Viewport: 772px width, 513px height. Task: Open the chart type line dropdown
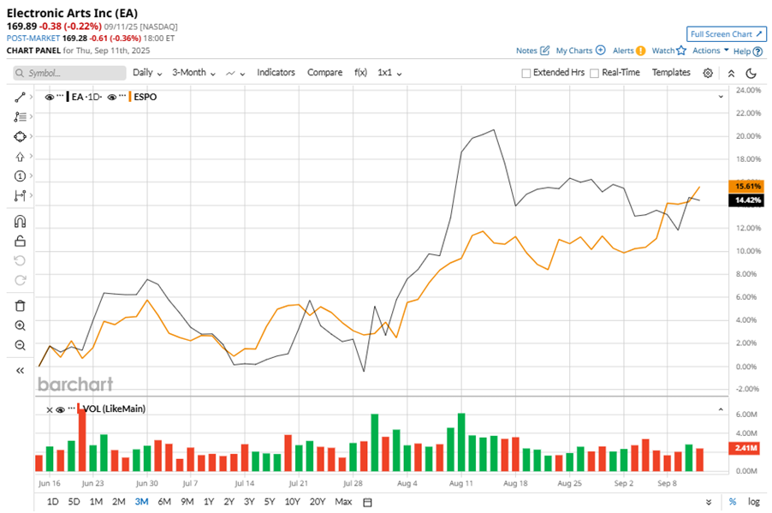[235, 73]
